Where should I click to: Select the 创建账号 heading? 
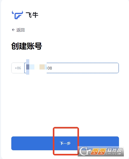point(27,46)
